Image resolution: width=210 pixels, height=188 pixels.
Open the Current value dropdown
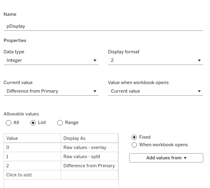tap(51, 91)
